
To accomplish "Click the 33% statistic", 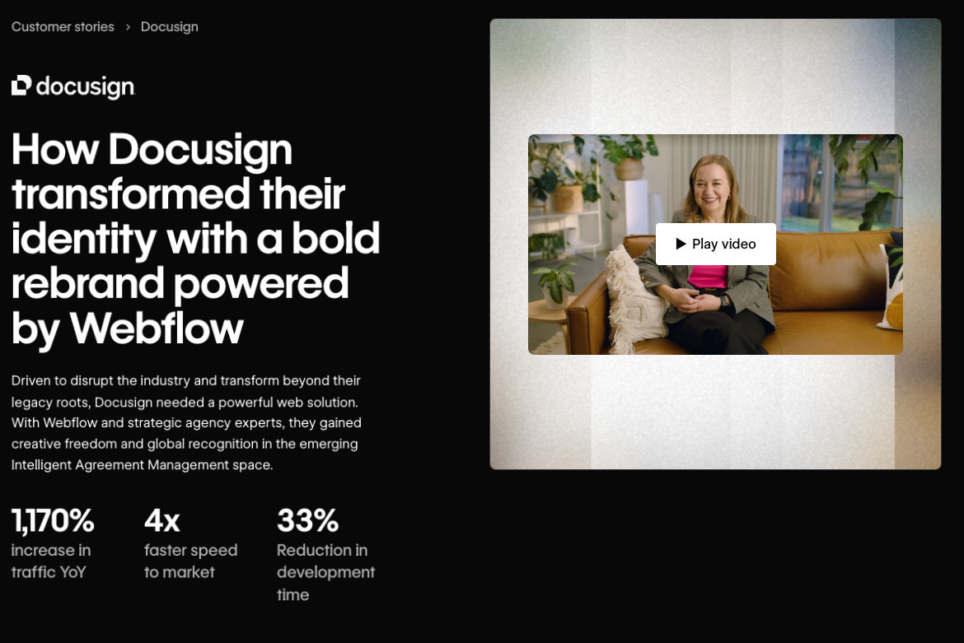I will (307, 521).
